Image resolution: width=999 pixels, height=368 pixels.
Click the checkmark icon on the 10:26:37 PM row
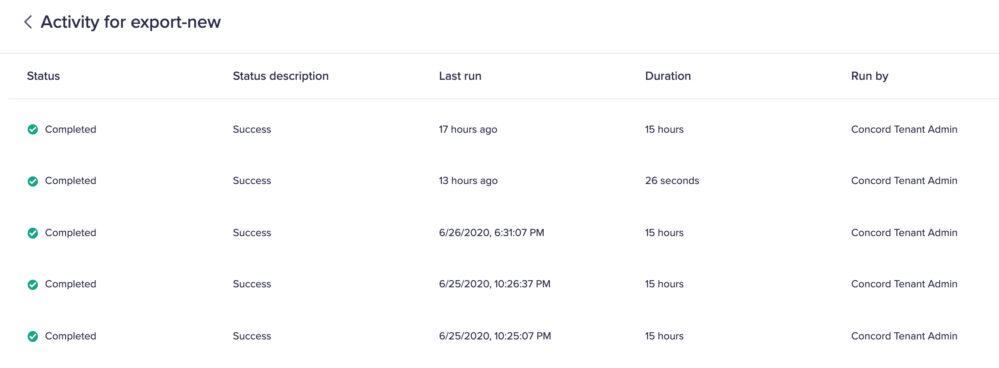(34, 284)
